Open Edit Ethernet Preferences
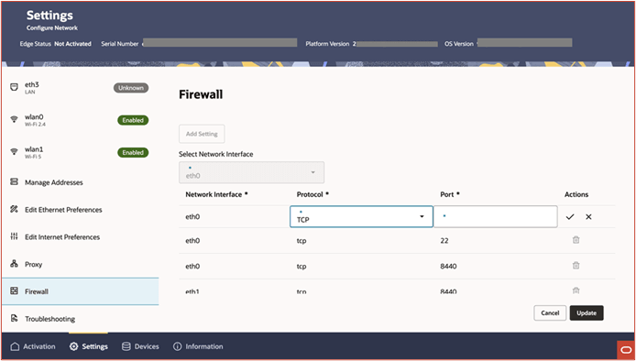636x361 pixels. click(80, 210)
